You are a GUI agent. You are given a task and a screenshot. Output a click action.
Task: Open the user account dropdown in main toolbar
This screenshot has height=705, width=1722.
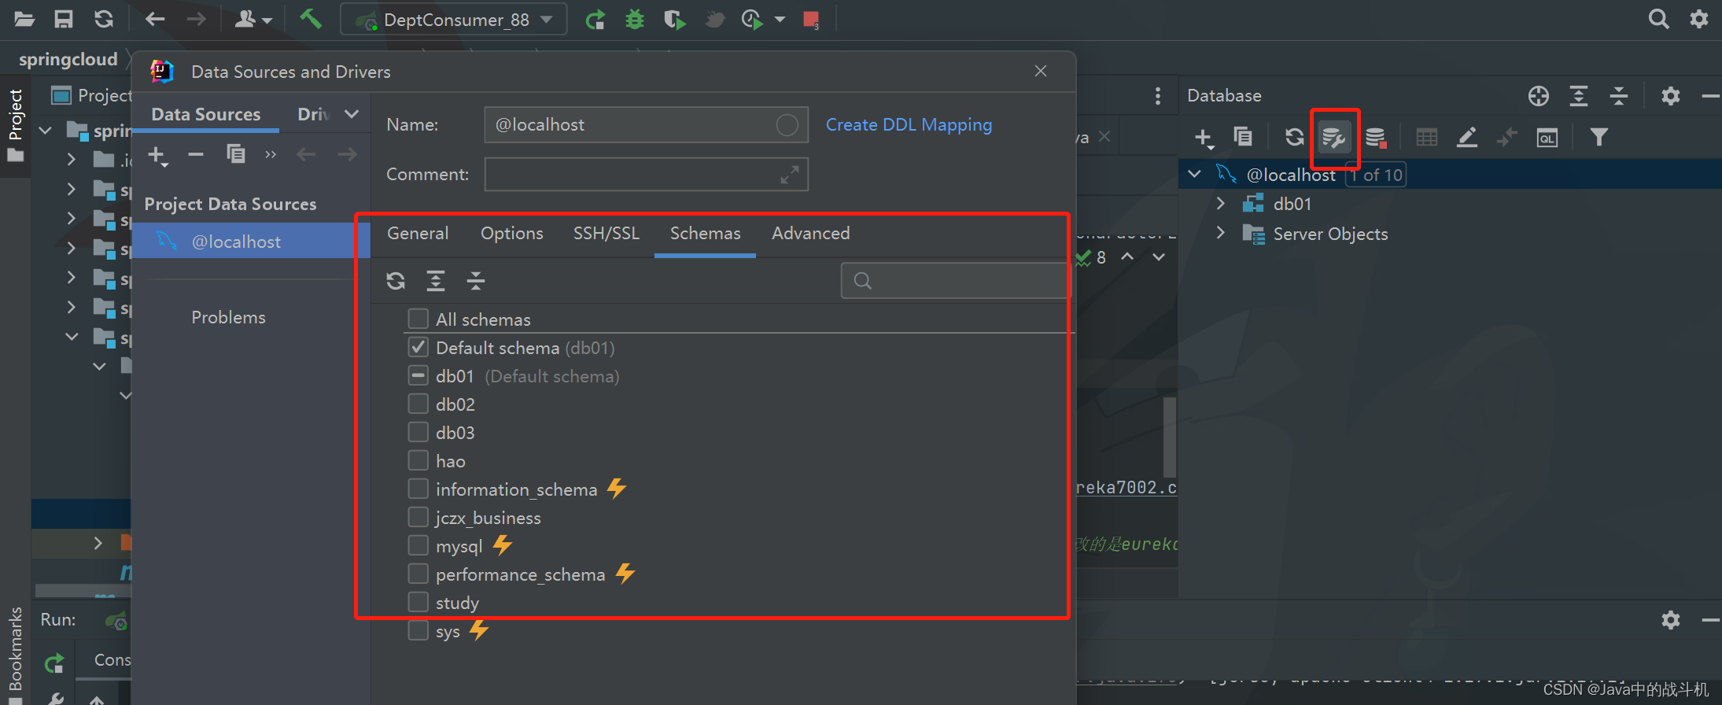click(253, 20)
